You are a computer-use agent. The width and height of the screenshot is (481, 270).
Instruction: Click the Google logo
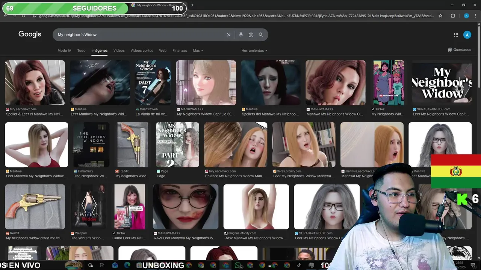[x=30, y=34]
